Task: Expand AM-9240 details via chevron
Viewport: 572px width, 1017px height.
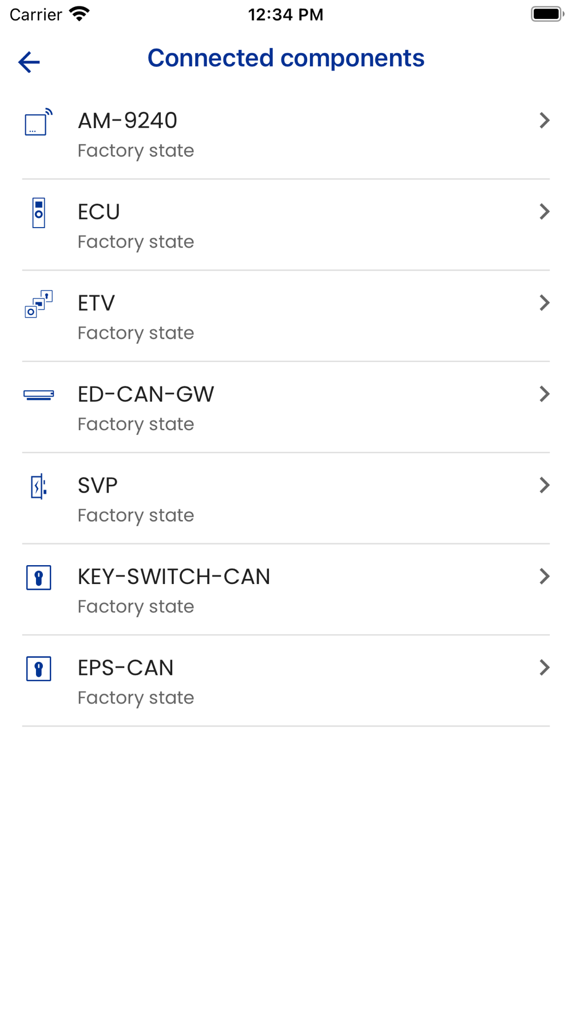Action: tap(544, 120)
